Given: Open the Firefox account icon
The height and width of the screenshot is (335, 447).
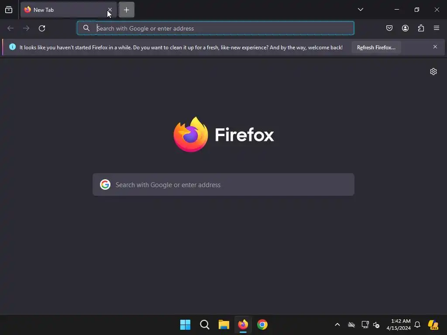Looking at the screenshot, I should coord(405,28).
